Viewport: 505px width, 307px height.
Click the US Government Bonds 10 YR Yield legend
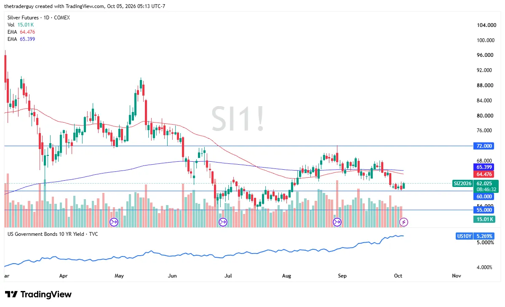coord(53,234)
